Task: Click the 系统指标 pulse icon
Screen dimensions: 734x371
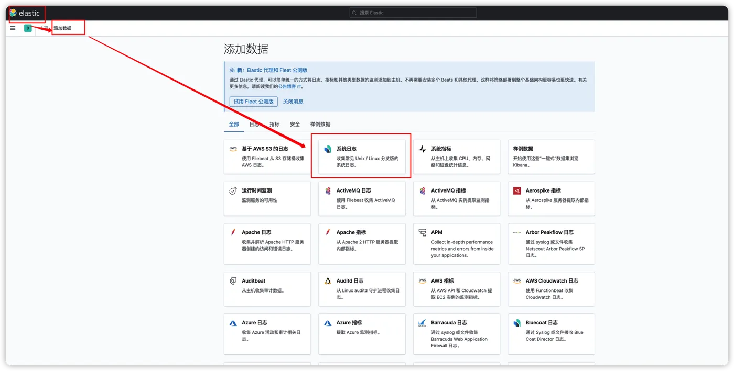Action: 423,149
